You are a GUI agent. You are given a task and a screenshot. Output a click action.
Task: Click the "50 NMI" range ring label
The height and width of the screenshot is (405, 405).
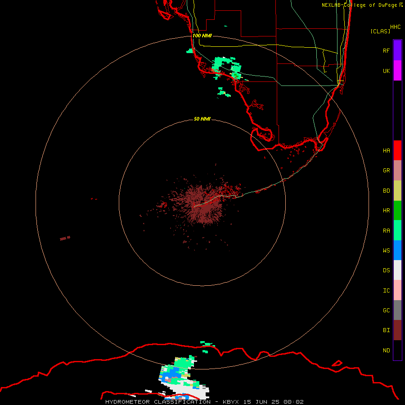[x=202, y=119]
